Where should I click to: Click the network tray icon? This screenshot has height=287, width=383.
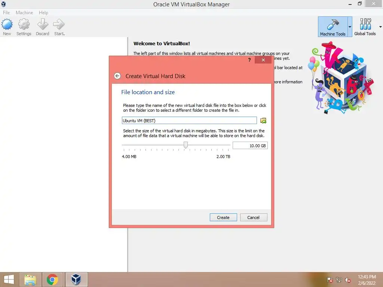(x=339, y=280)
